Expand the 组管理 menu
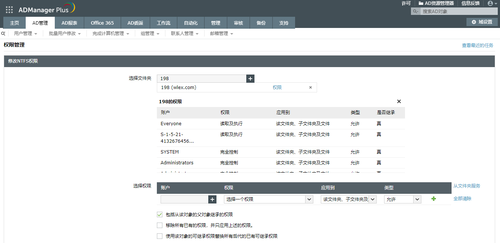 150,34
